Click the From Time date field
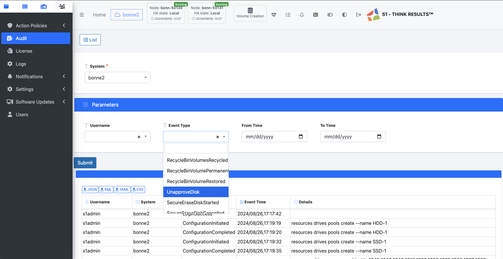Image resolution: width=503 pixels, height=259 pixels. click(x=274, y=137)
